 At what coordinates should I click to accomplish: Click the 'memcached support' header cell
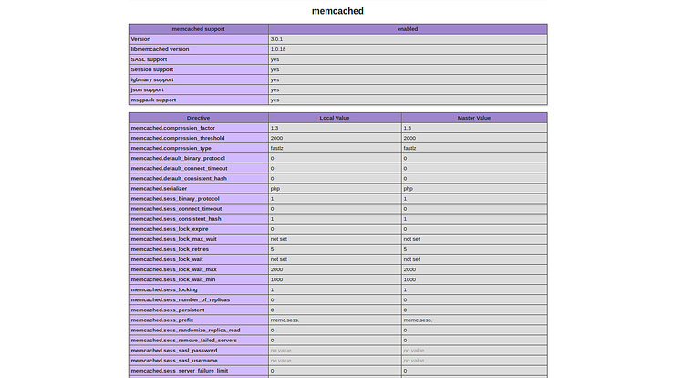click(198, 29)
